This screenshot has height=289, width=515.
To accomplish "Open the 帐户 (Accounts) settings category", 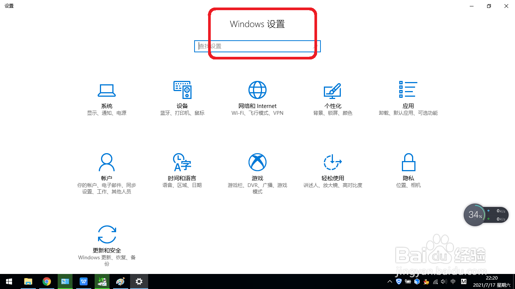I will pos(107,174).
